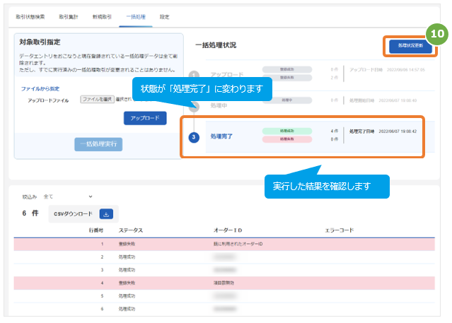Select row 2 with 処理成功 status
The image size is (452, 323).
224,257
